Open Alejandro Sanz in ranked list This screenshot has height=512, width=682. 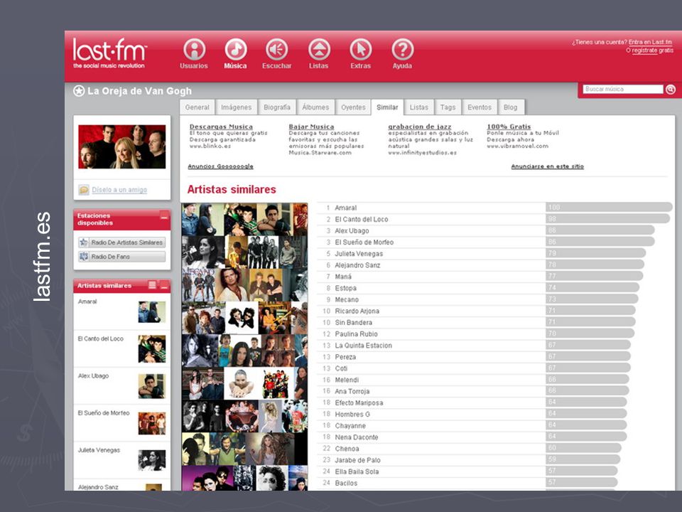(x=357, y=265)
